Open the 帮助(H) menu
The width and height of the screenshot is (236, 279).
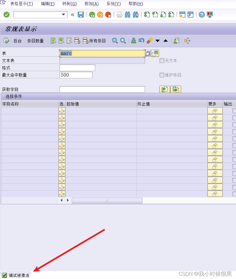[x=136, y=4]
